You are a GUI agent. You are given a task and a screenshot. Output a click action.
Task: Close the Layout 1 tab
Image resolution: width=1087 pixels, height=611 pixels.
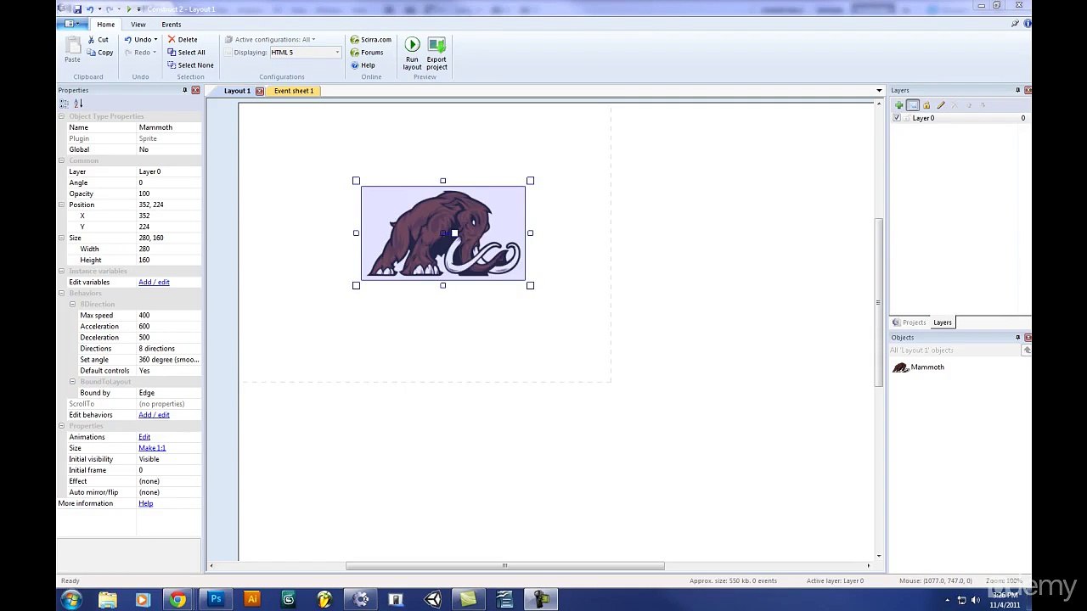pos(260,91)
